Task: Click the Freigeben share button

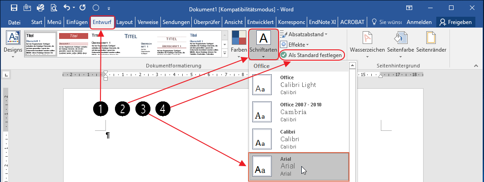Action: point(455,22)
